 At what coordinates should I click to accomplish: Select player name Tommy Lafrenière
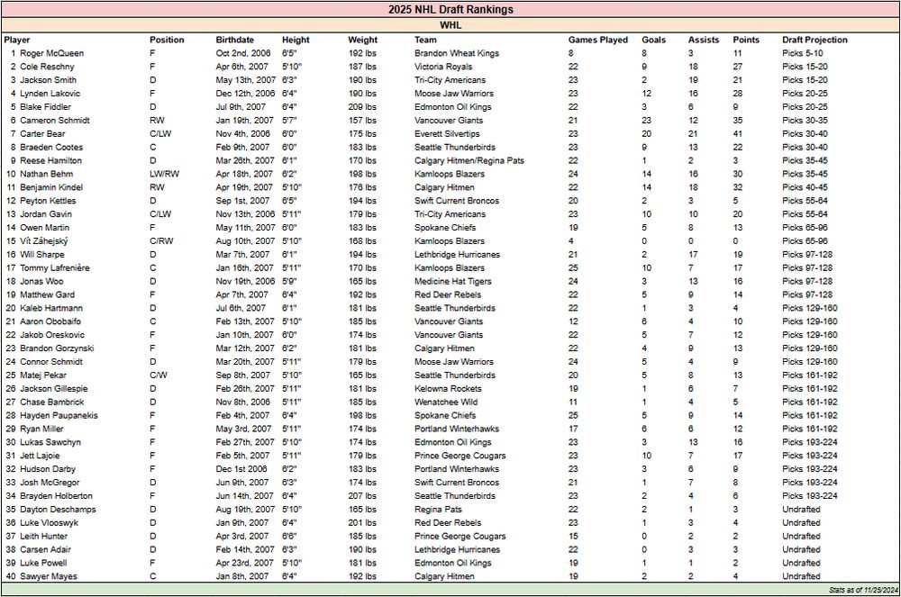[x=55, y=268]
